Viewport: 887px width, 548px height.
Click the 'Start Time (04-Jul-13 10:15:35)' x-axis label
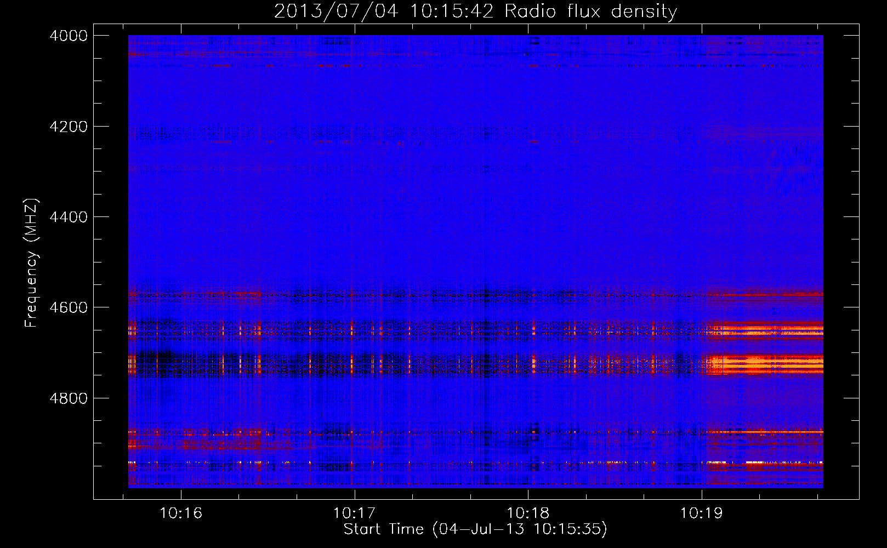pyautogui.click(x=475, y=529)
